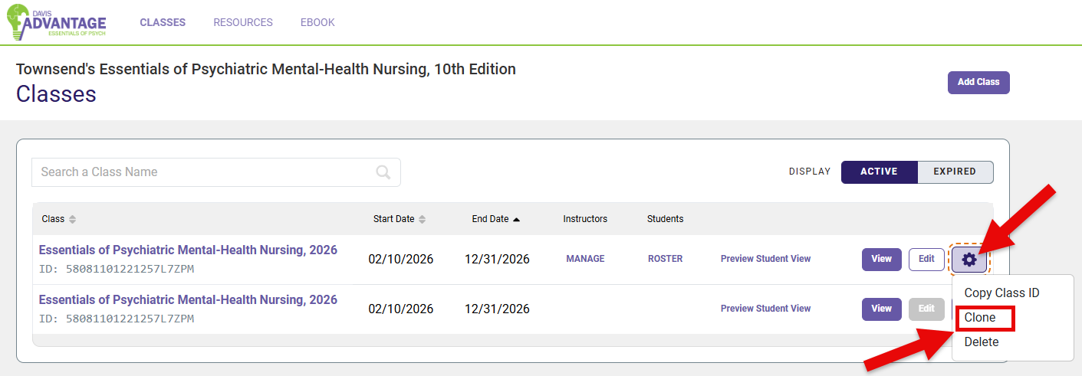Switch display to EXPIRED classes
Screen dimensions: 1082x376
point(955,172)
